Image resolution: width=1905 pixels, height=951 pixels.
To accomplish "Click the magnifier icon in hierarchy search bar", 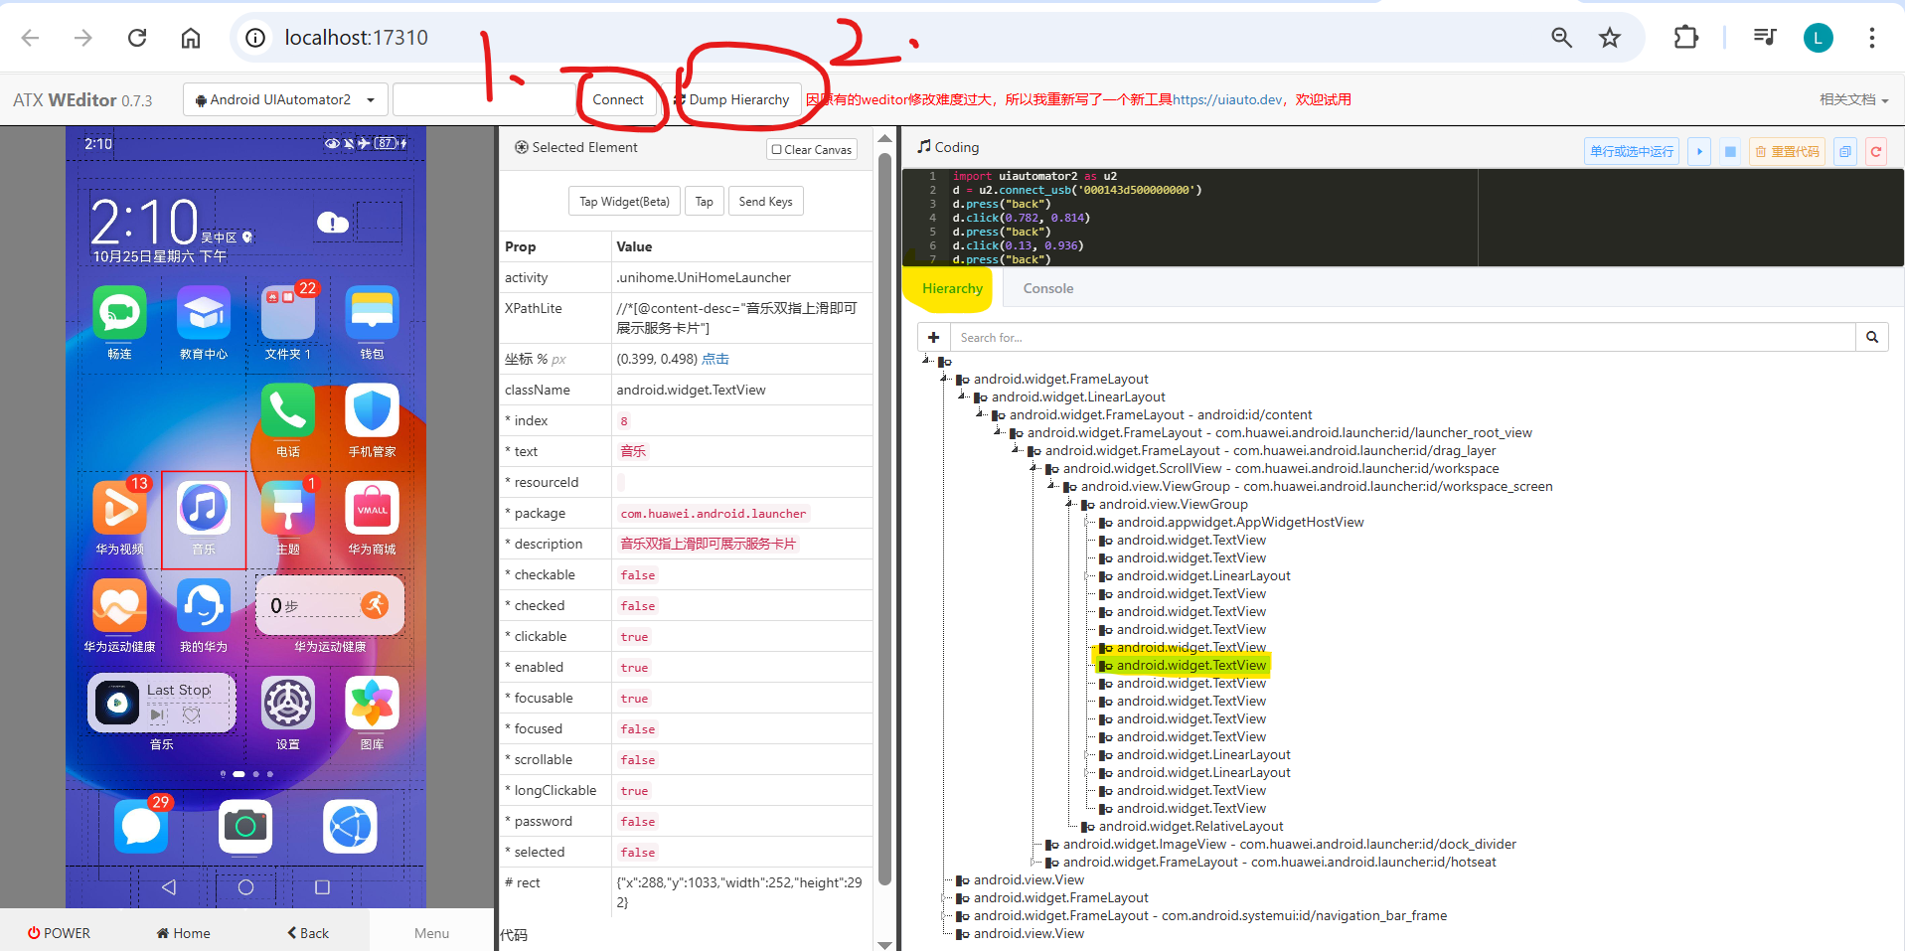I will (x=1872, y=337).
